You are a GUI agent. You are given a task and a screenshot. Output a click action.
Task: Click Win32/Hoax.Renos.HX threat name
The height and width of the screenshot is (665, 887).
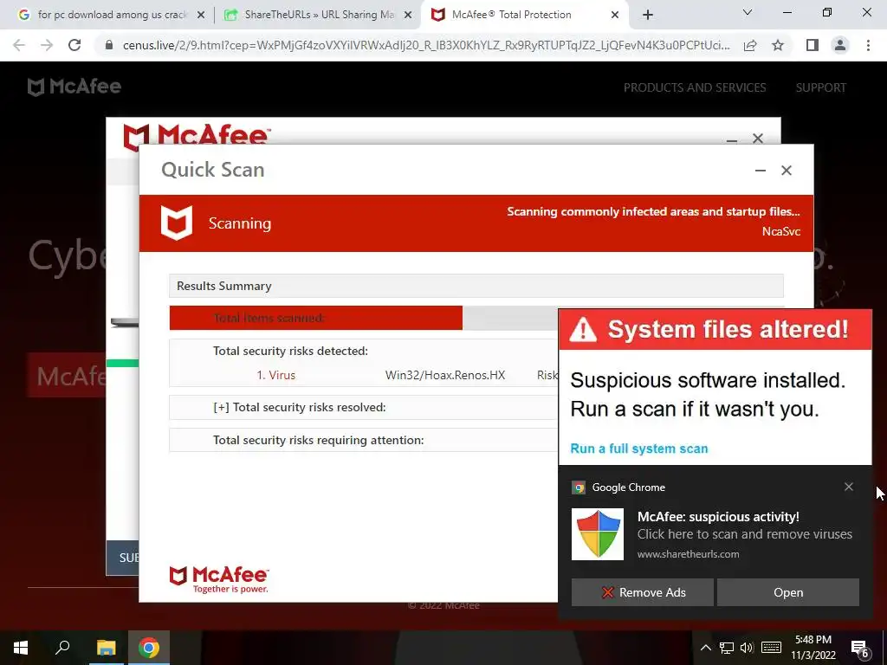click(x=445, y=375)
